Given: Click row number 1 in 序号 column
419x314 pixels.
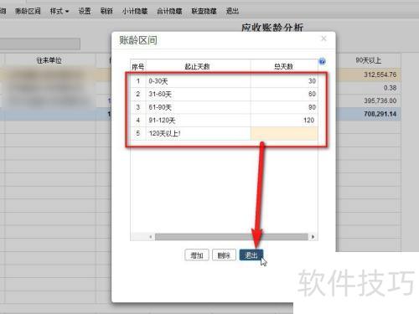Looking at the screenshot, I should point(138,81).
